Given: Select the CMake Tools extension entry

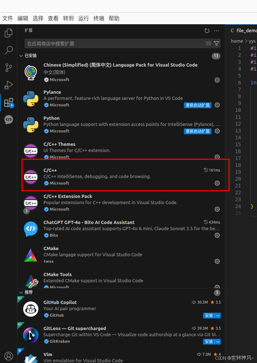Looking at the screenshot, I should point(121,280).
